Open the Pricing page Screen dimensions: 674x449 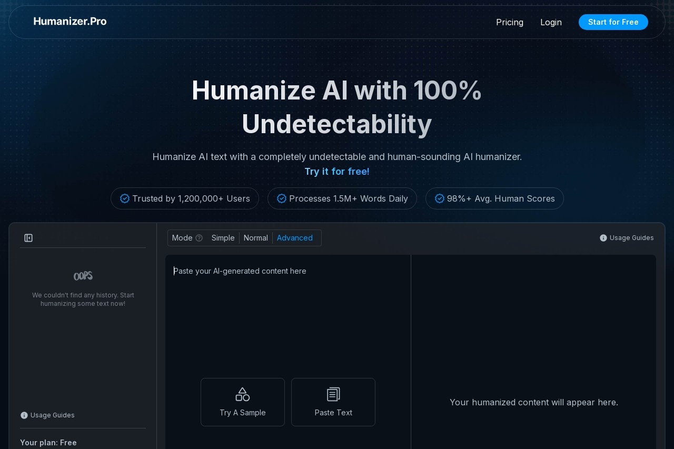point(510,22)
